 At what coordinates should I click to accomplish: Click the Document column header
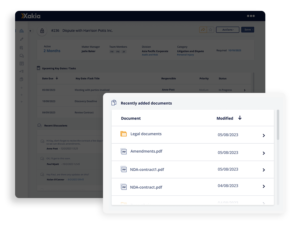coord(131,118)
